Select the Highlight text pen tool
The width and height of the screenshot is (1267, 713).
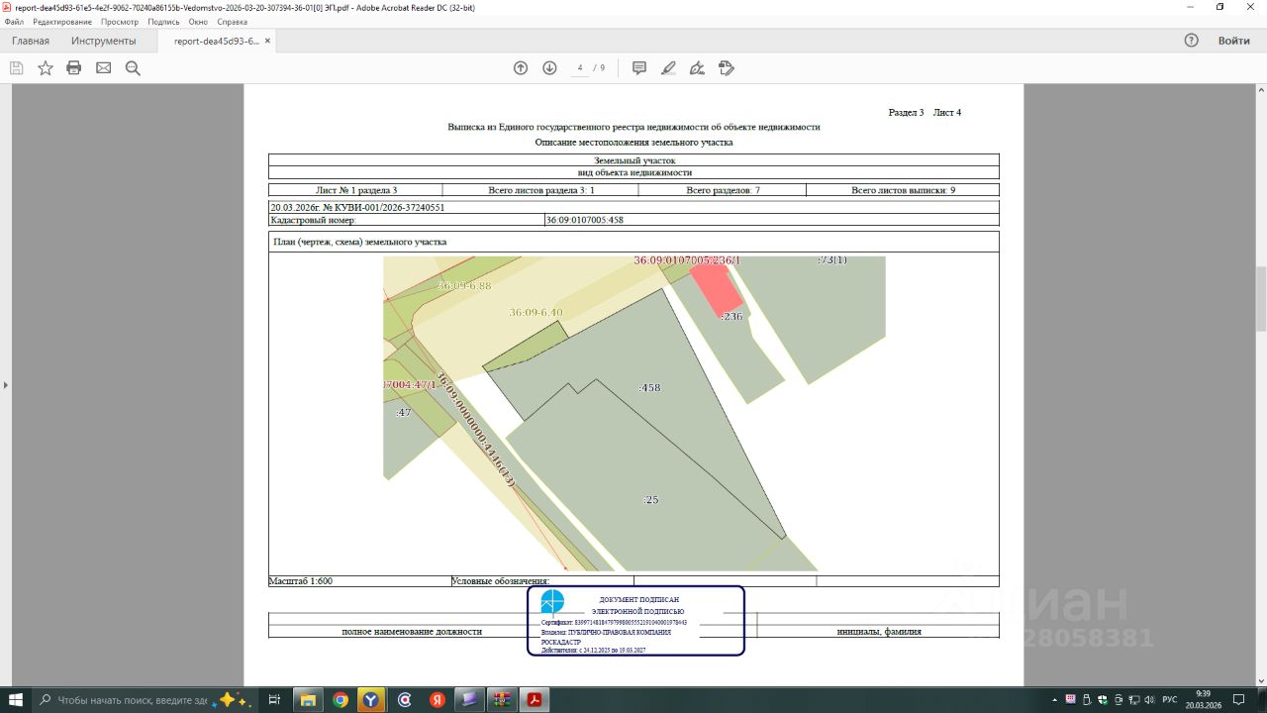click(x=668, y=68)
